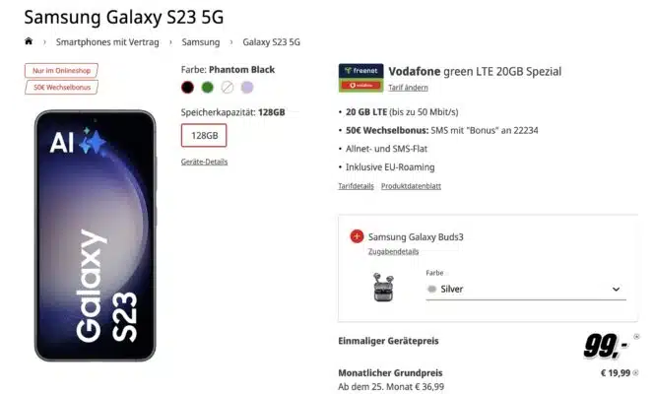
Task: Open info icon next to 99 price
Action: pyautogui.click(x=636, y=336)
